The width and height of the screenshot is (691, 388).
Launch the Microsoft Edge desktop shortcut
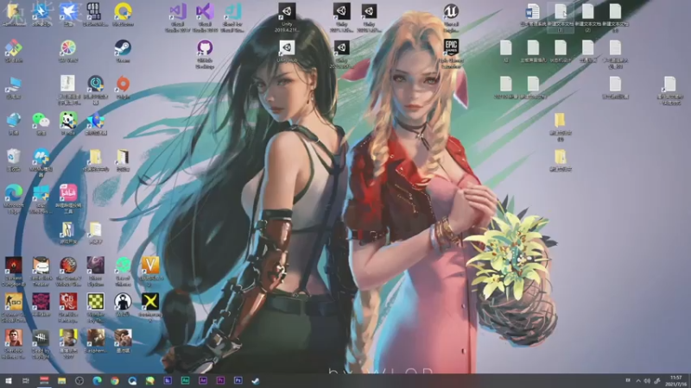tap(14, 199)
